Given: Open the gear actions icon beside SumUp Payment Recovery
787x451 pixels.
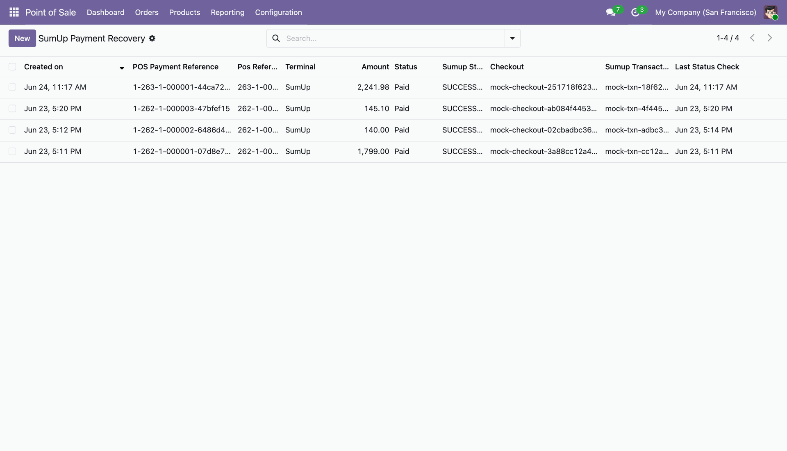Looking at the screenshot, I should pyautogui.click(x=152, y=38).
